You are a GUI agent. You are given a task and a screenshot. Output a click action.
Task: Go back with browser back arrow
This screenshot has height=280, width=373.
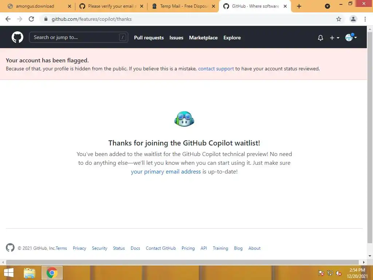pos(8,19)
